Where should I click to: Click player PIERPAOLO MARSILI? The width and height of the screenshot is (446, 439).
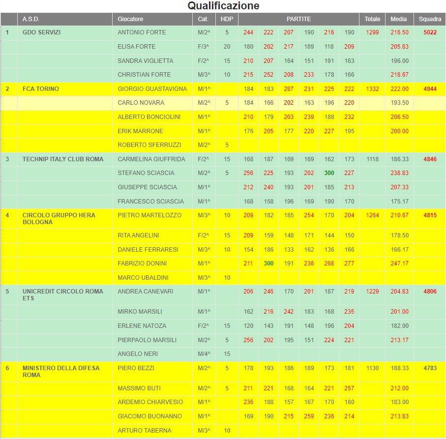click(x=147, y=340)
